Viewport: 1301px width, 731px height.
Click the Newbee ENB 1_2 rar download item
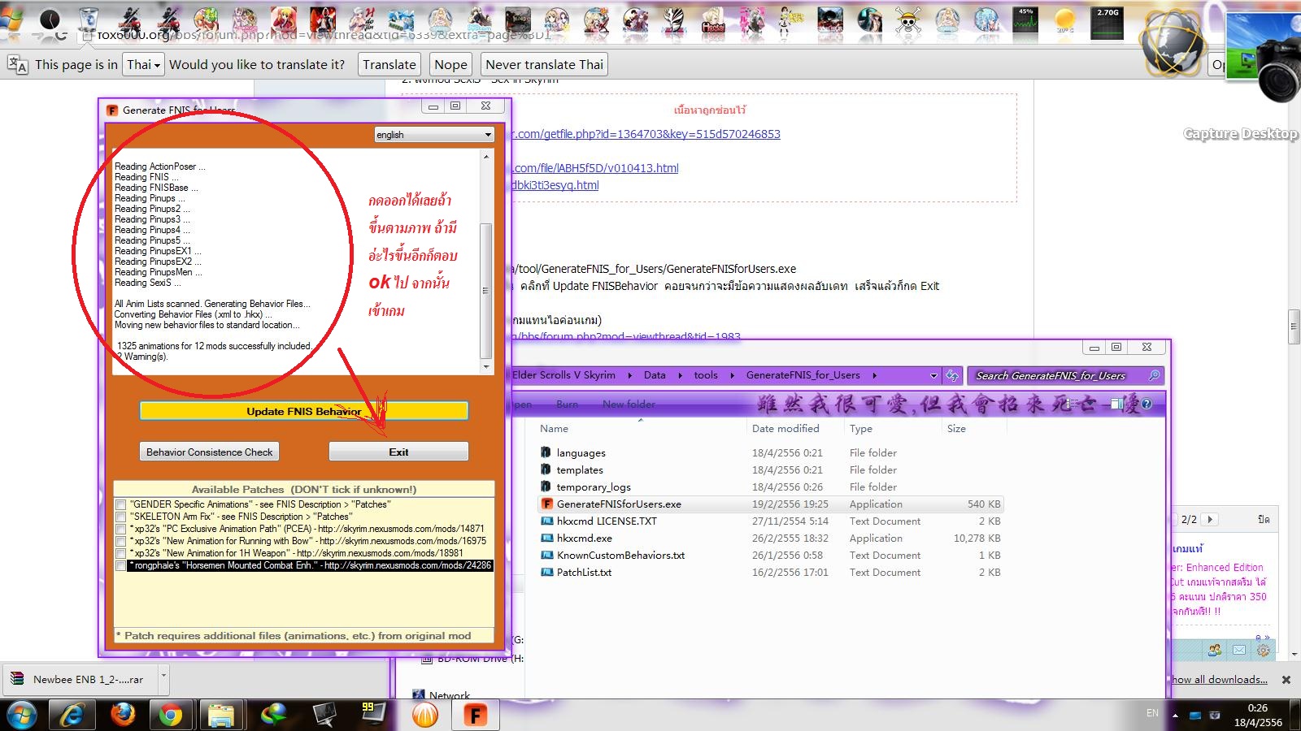coord(79,679)
